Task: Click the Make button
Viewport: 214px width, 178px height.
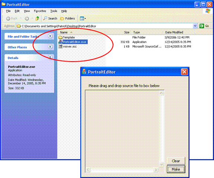Action: (x=176, y=169)
